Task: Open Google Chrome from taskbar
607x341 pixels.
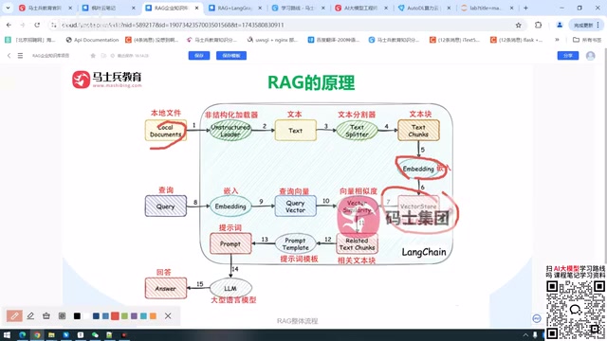Action: pyautogui.click(x=37, y=334)
